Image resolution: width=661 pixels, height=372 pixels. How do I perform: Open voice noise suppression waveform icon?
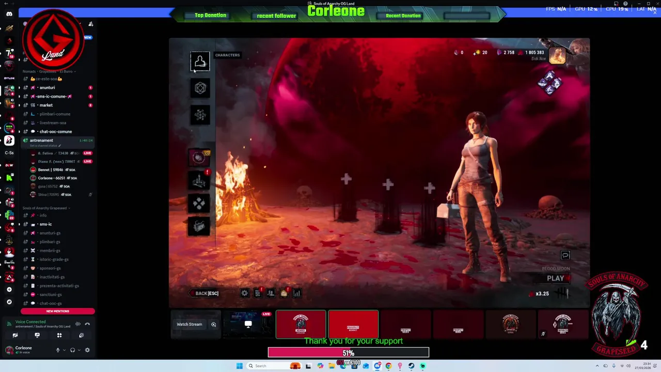coord(78,324)
